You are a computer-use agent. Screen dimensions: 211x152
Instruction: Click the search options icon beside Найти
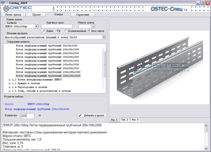tap(59, 31)
